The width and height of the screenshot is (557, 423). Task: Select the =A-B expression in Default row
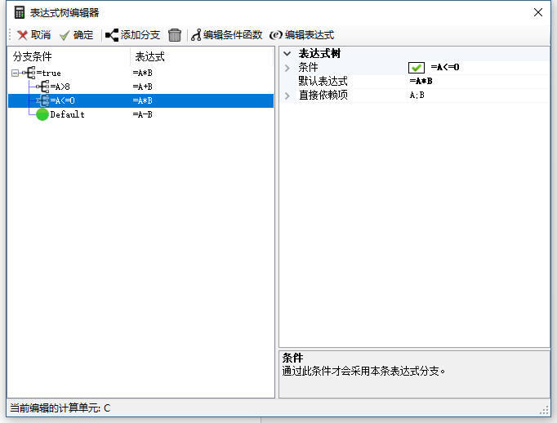point(143,114)
